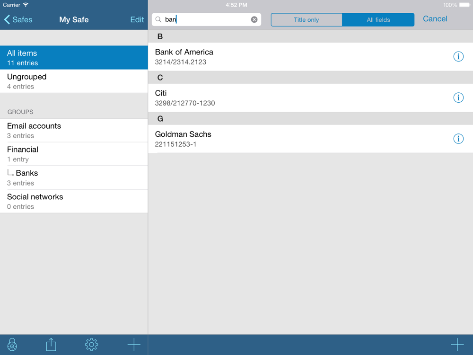
Task: Tap the My Safe title
Action: [74, 19]
